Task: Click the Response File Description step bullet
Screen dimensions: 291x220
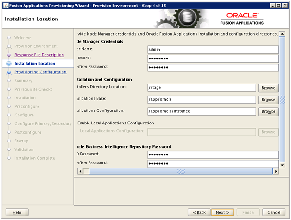Action: pyautogui.click(x=9, y=55)
